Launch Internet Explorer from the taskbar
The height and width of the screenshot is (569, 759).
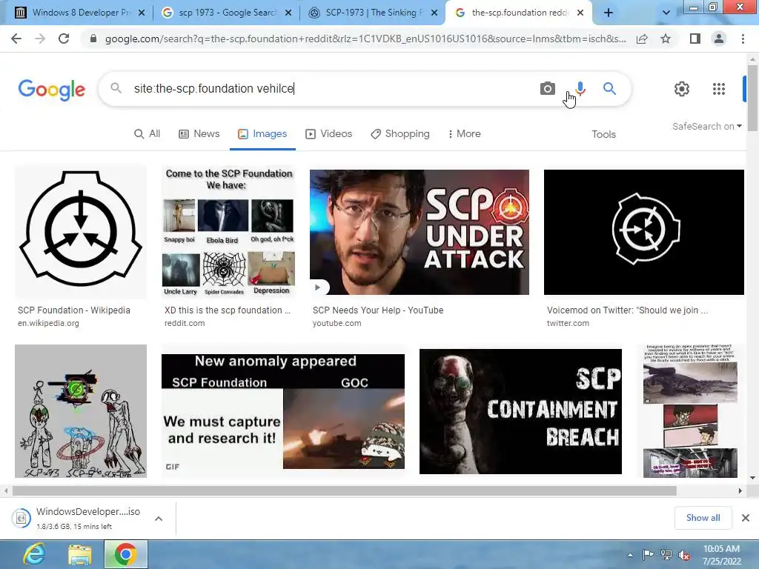[34, 554]
